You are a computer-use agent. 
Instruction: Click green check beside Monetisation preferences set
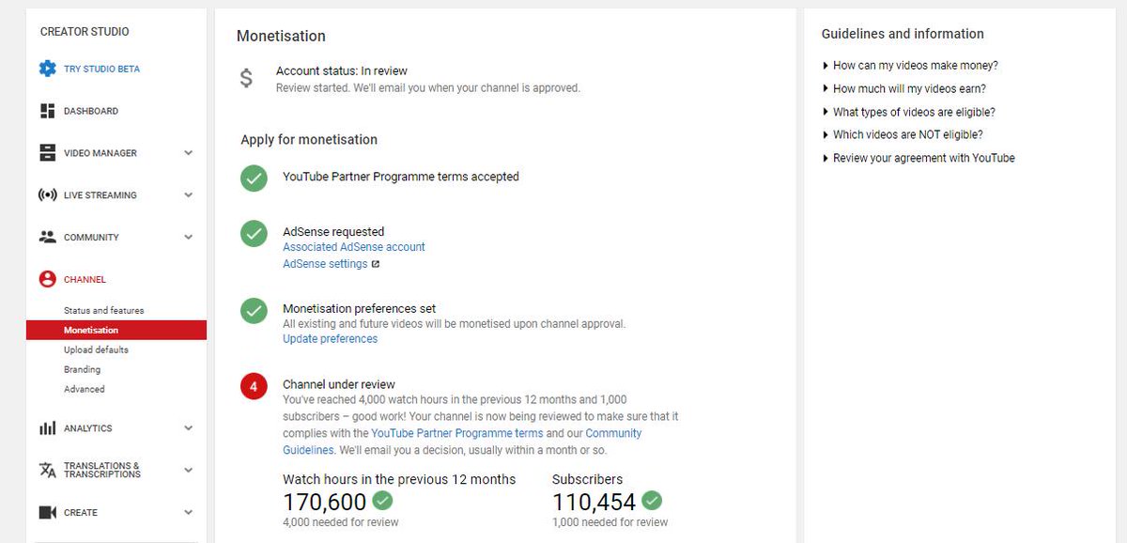[x=254, y=311]
